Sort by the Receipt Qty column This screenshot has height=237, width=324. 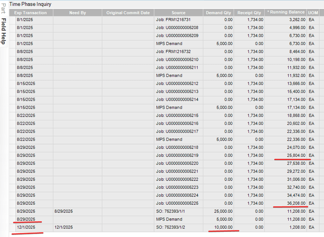249,12
